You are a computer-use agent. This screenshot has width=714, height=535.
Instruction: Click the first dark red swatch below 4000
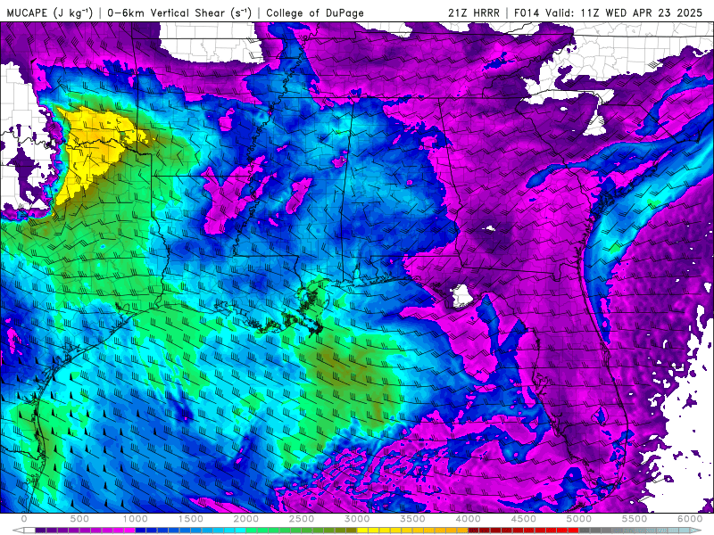[474, 530]
